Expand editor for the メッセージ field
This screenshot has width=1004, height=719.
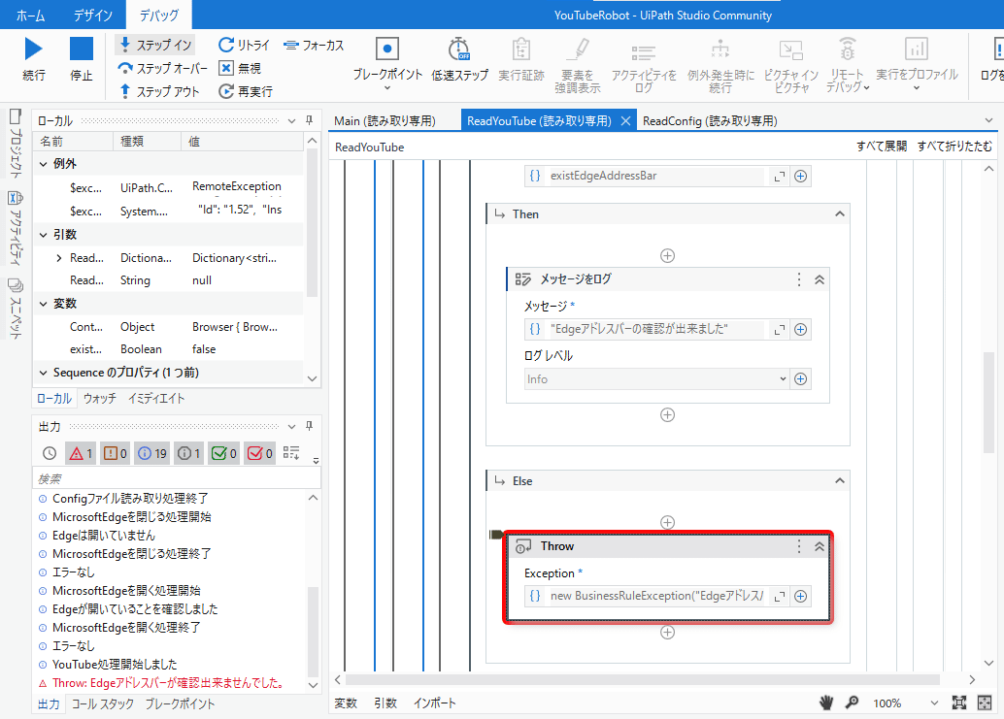point(780,330)
